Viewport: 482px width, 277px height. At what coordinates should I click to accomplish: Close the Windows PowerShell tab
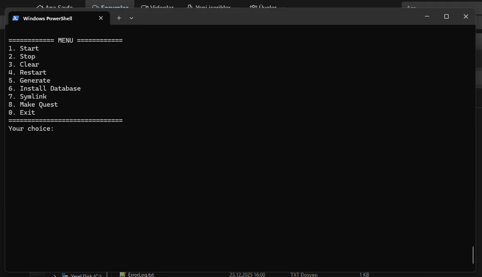(101, 18)
